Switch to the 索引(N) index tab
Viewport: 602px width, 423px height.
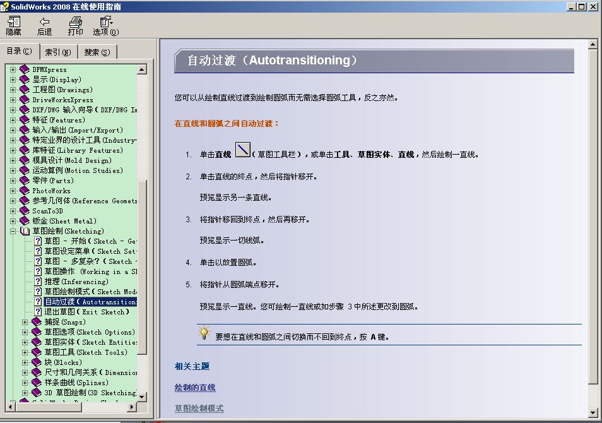tap(58, 52)
